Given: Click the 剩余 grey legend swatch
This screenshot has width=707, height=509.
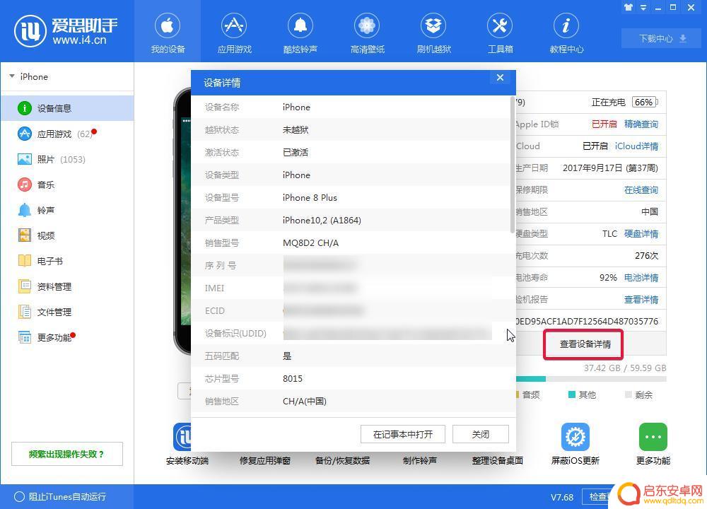Looking at the screenshot, I should click(628, 394).
